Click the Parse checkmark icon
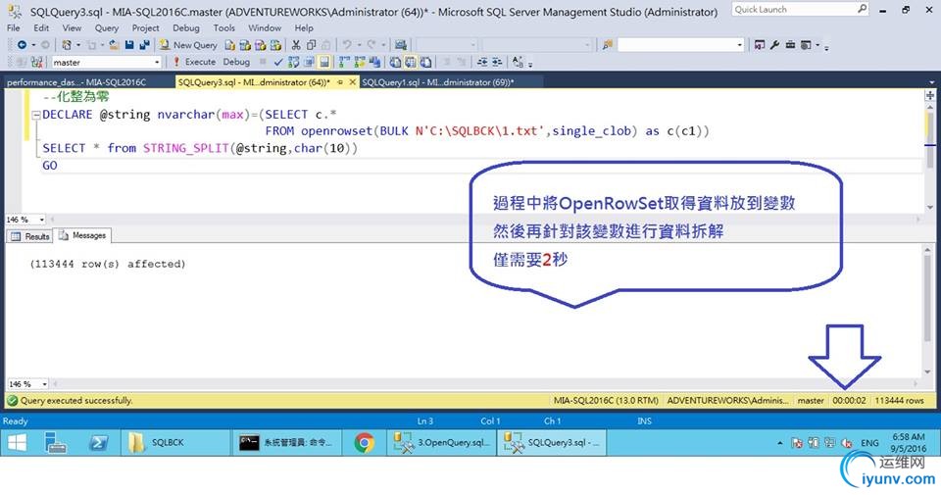 tap(278, 62)
